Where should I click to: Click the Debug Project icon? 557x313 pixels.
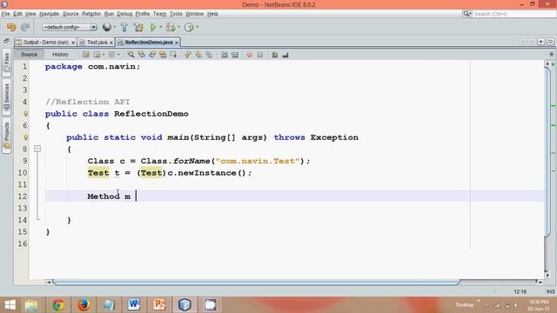(171, 27)
